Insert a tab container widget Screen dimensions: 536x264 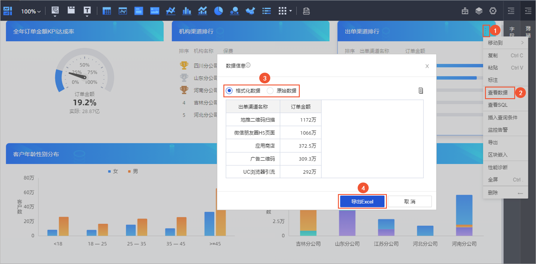coord(71,10)
